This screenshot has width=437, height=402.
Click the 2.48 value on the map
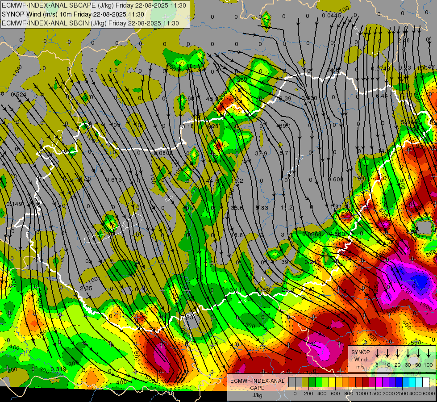tap(404, 41)
